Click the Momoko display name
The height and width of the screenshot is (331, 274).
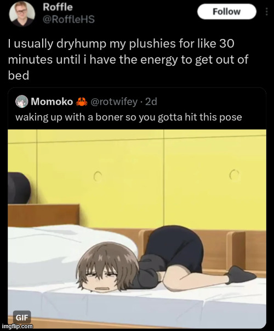52,102
